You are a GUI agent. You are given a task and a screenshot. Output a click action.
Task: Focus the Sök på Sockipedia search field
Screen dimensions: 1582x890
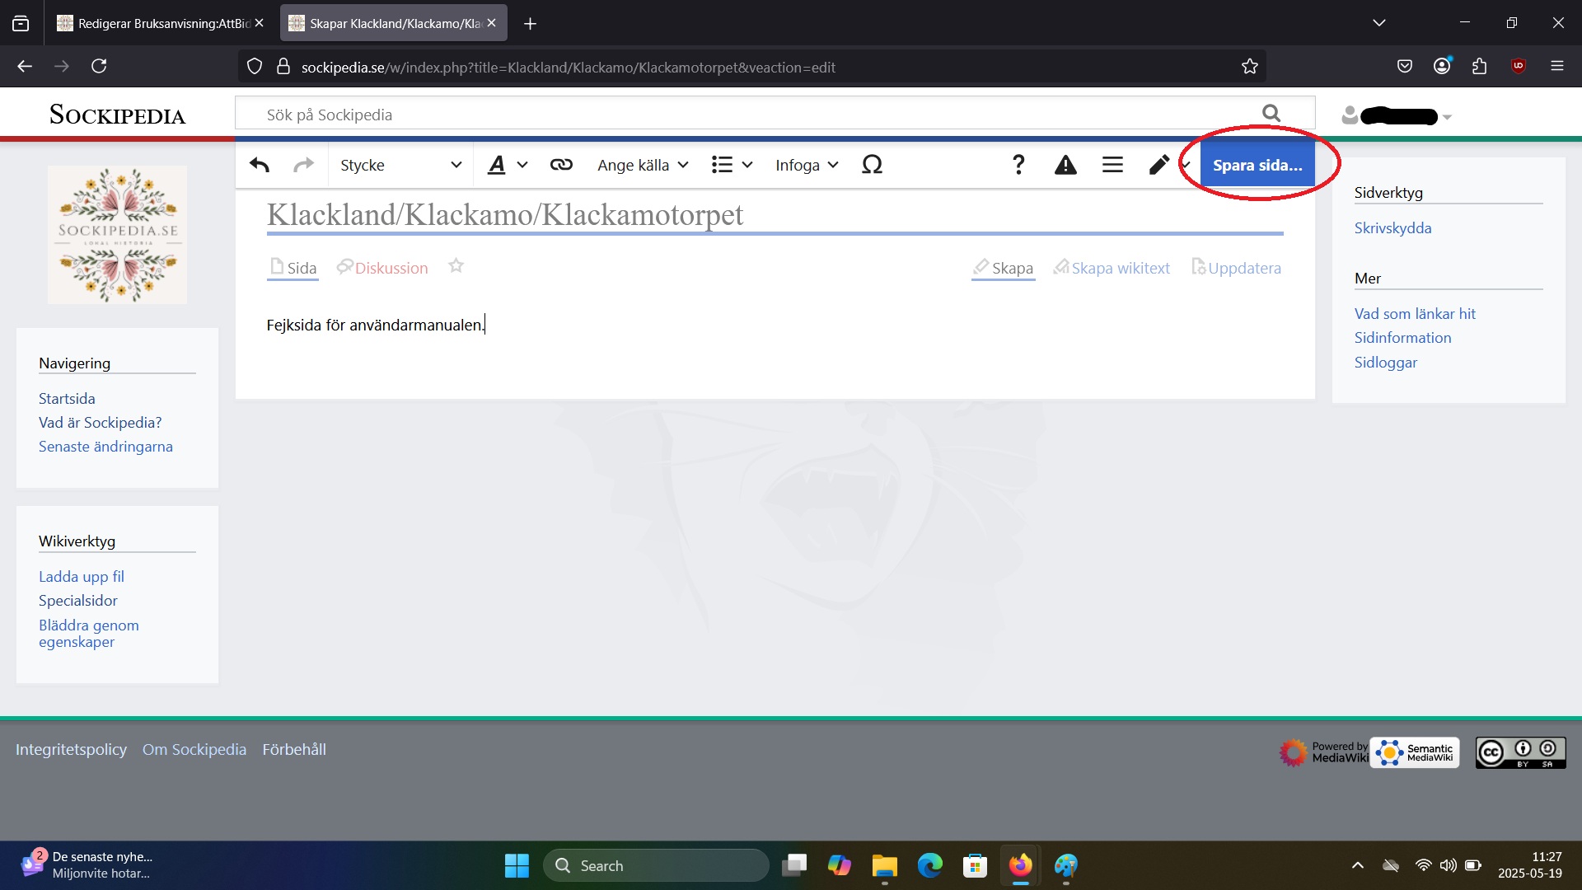(742, 115)
